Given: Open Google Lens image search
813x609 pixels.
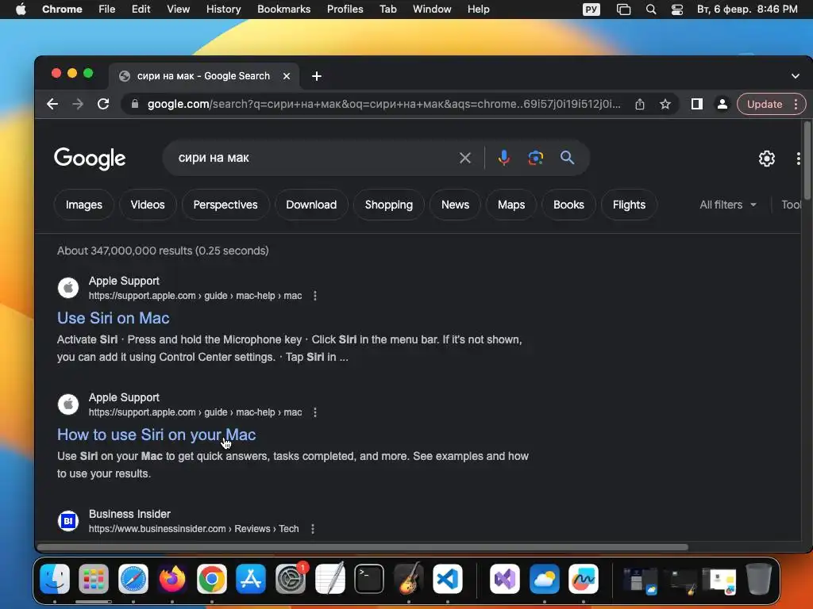Looking at the screenshot, I should [536, 158].
